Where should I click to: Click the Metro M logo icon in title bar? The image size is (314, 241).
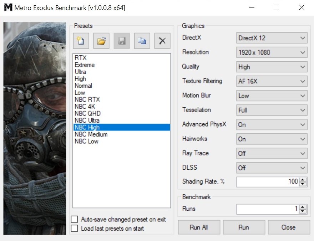coord(8,7)
